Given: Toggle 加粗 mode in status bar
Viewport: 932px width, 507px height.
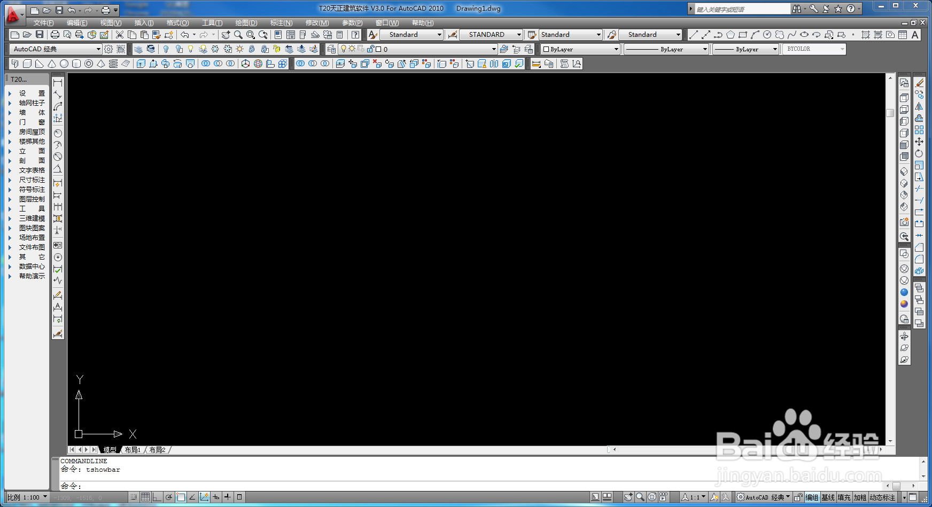Looking at the screenshot, I should click(x=860, y=497).
